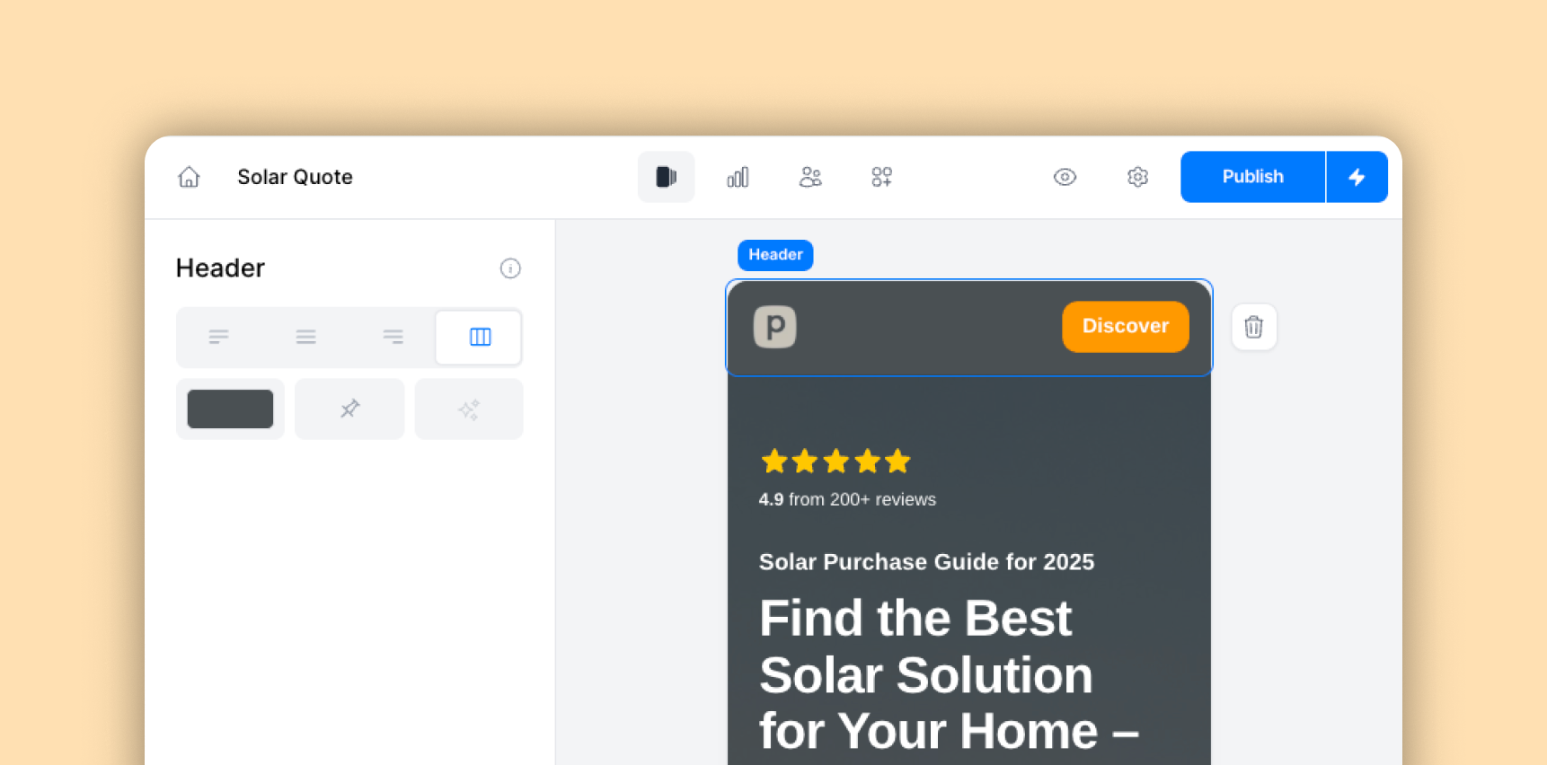This screenshot has width=1547, height=765.
Task: Toggle the sparkle effect option
Action: (469, 409)
